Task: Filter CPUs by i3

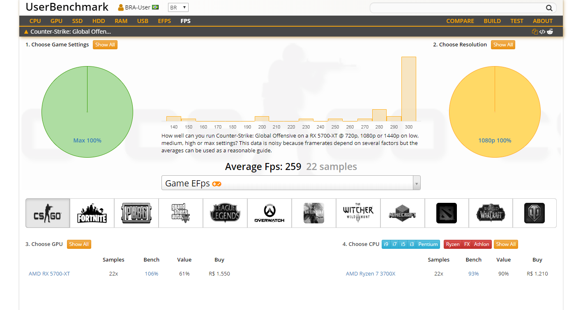Action: (412, 244)
